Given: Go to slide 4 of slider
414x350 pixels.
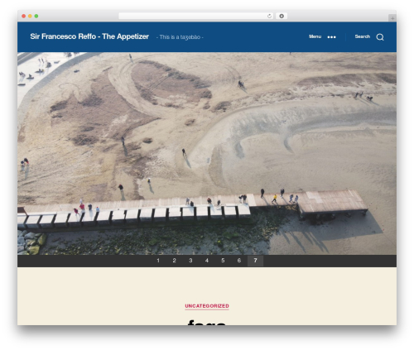Looking at the screenshot, I should [x=207, y=261].
